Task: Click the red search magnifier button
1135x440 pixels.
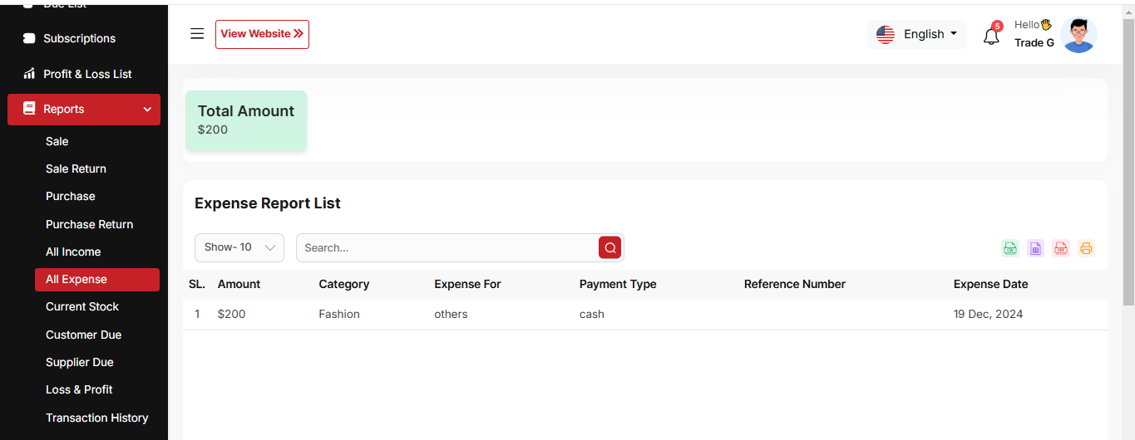Action: pos(610,247)
